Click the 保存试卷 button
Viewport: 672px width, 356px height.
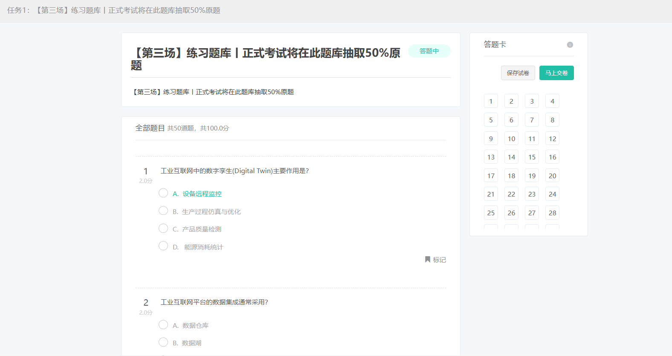coord(518,73)
